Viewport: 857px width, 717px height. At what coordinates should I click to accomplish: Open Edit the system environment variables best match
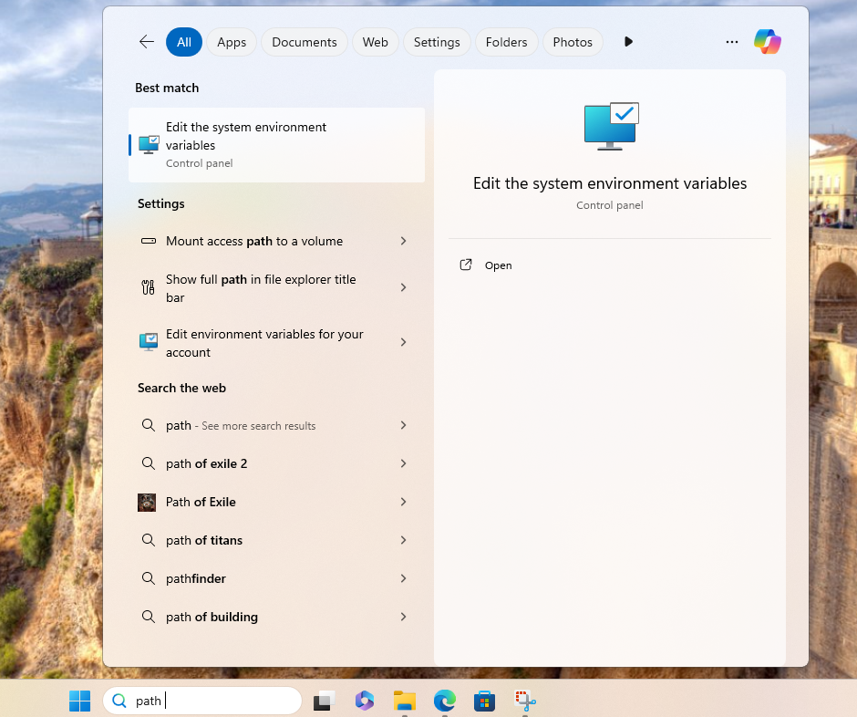276,145
